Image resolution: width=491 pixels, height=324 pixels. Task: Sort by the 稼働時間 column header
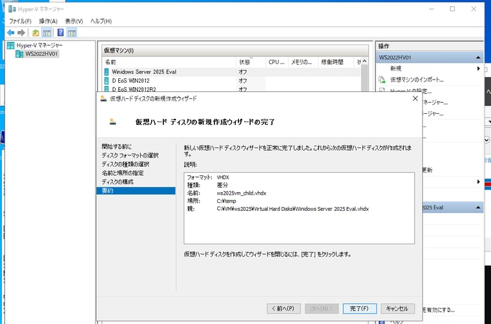(335, 62)
